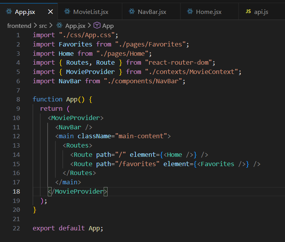Open the NavBar.jsx tab

pyautogui.click(x=152, y=12)
